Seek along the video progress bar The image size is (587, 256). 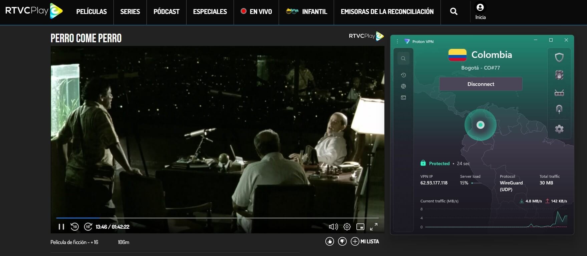[x=217, y=218]
